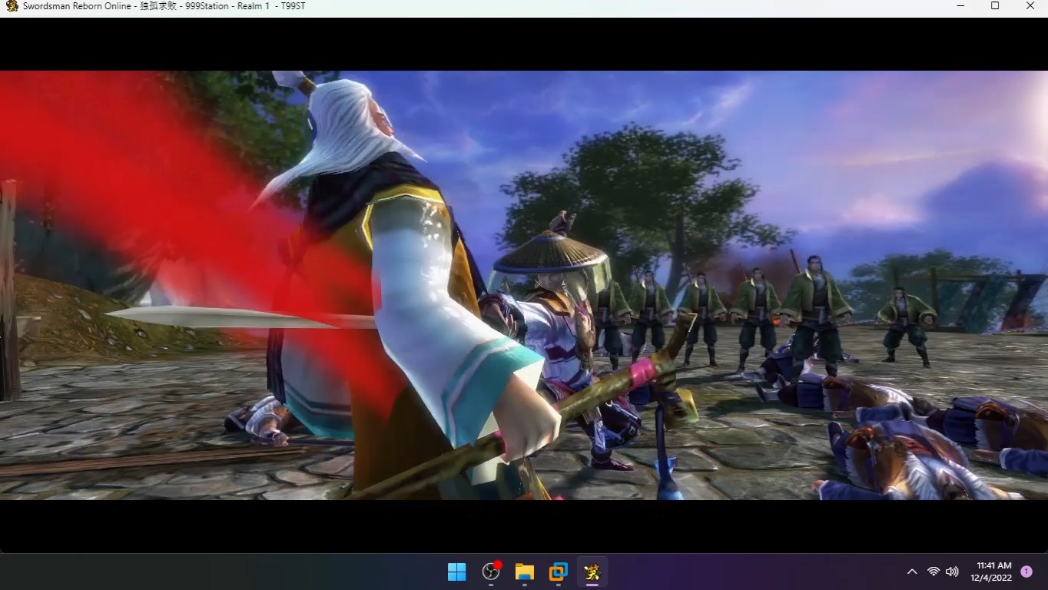The image size is (1048, 590).
Task: Minimize the Swordsman Reborn Online window
Action: (960, 6)
